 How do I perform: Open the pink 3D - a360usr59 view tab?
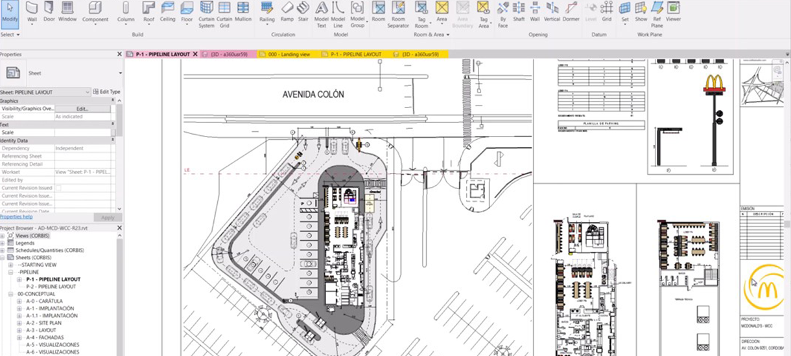[229, 54]
